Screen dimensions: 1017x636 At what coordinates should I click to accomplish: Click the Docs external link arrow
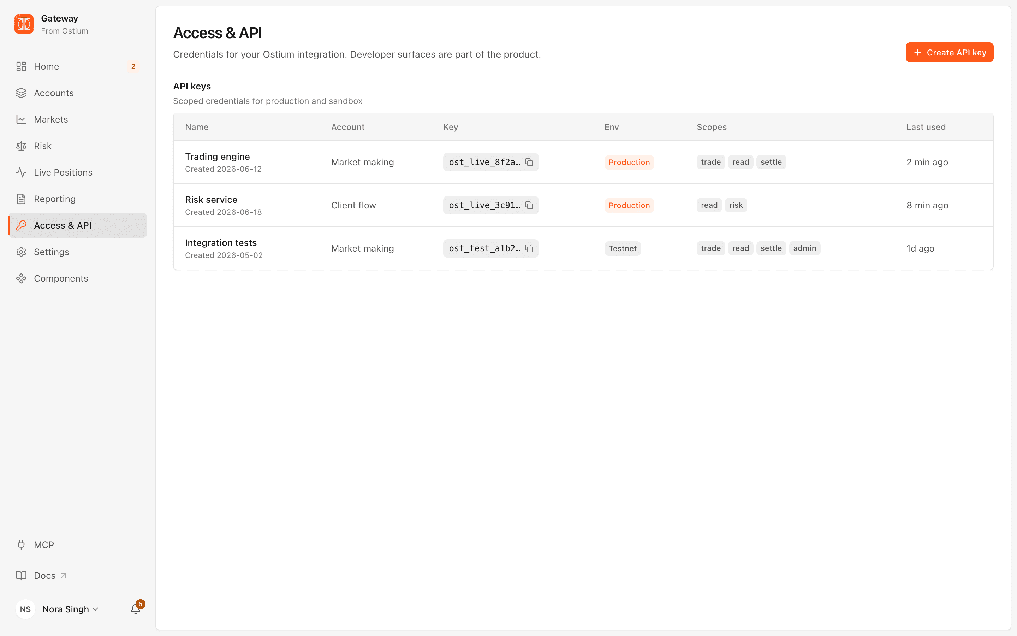[64, 576]
